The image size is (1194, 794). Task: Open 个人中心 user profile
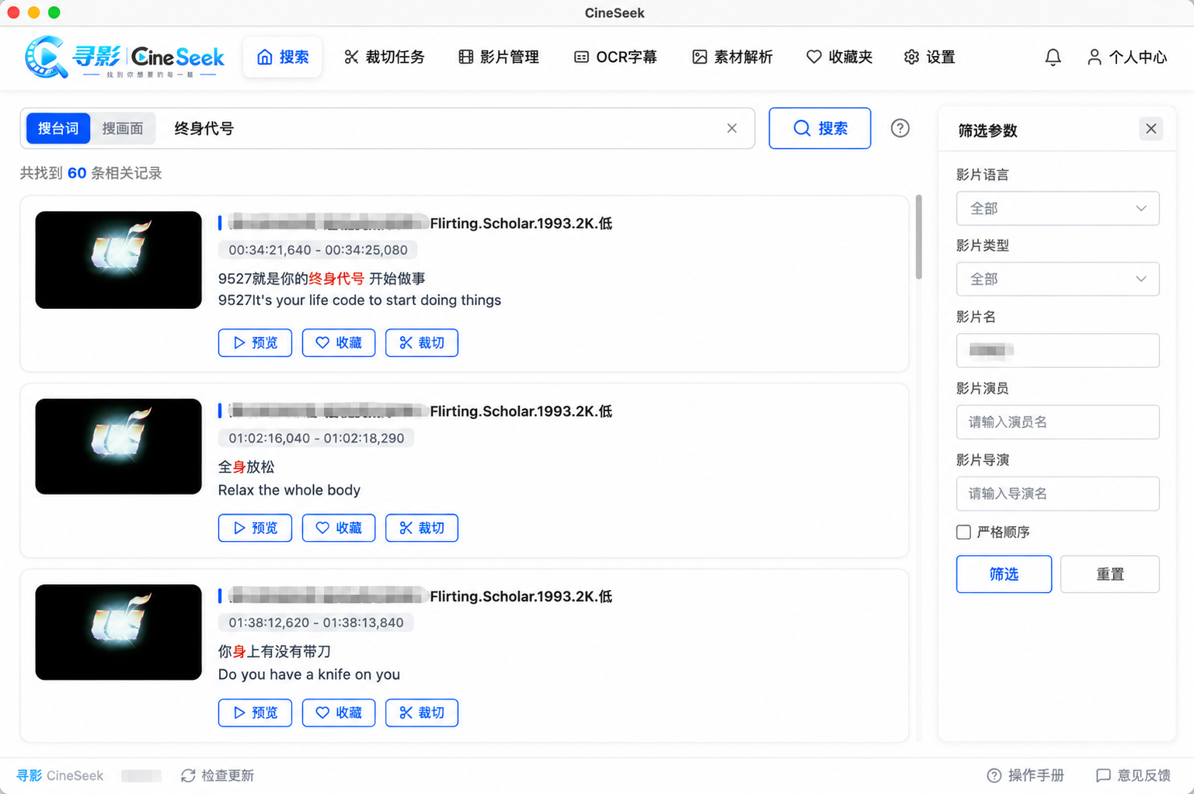(1126, 57)
